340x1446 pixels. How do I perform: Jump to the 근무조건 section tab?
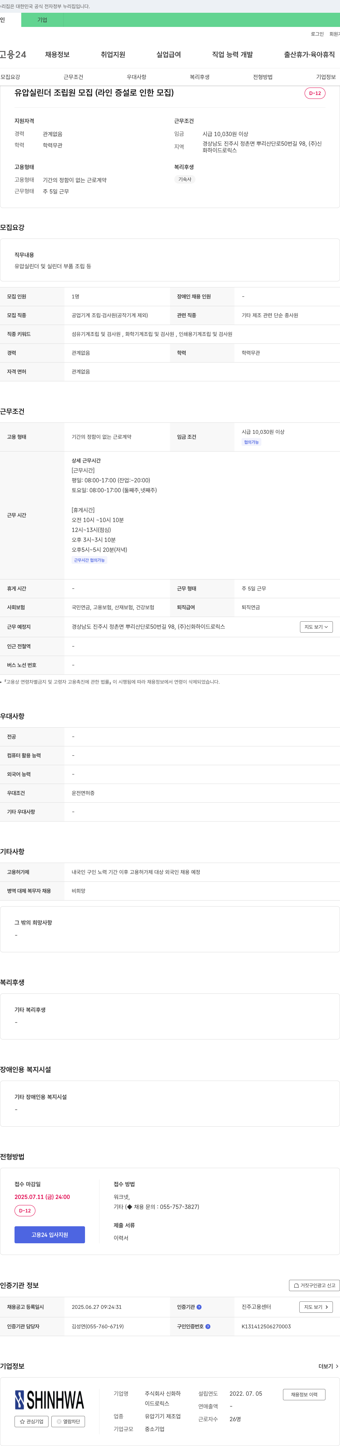pos(73,77)
